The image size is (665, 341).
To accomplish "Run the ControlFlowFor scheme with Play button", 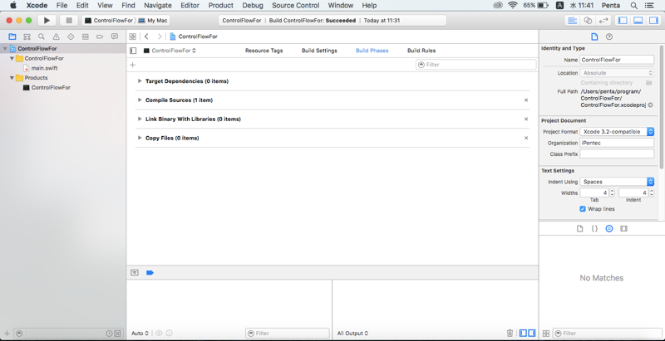I will (x=47, y=20).
